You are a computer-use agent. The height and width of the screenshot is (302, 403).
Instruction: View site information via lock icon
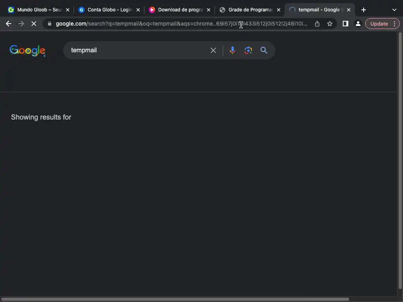tap(50, 24)
